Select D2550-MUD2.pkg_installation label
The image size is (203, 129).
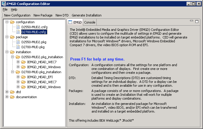42,57
